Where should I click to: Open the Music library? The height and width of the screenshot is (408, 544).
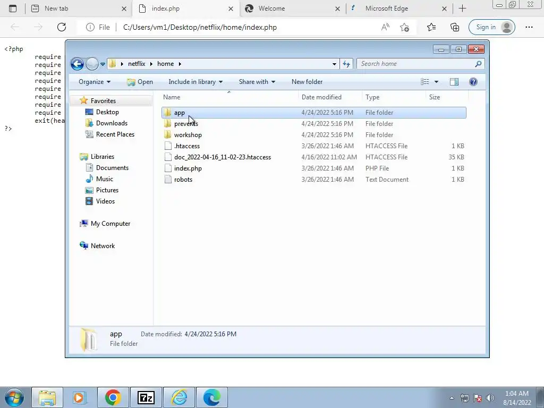tap(105, 178)
